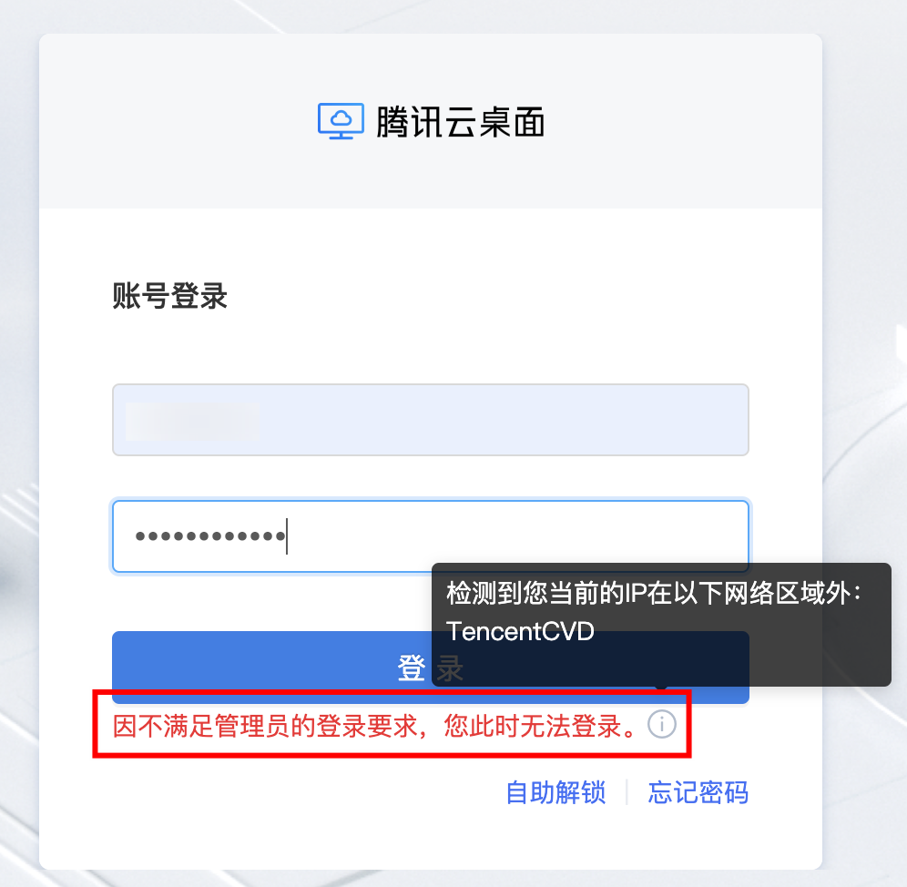Click the 腾讯云桌面 title text
This screenshot has width=907, height=887.
coord(461,122)
